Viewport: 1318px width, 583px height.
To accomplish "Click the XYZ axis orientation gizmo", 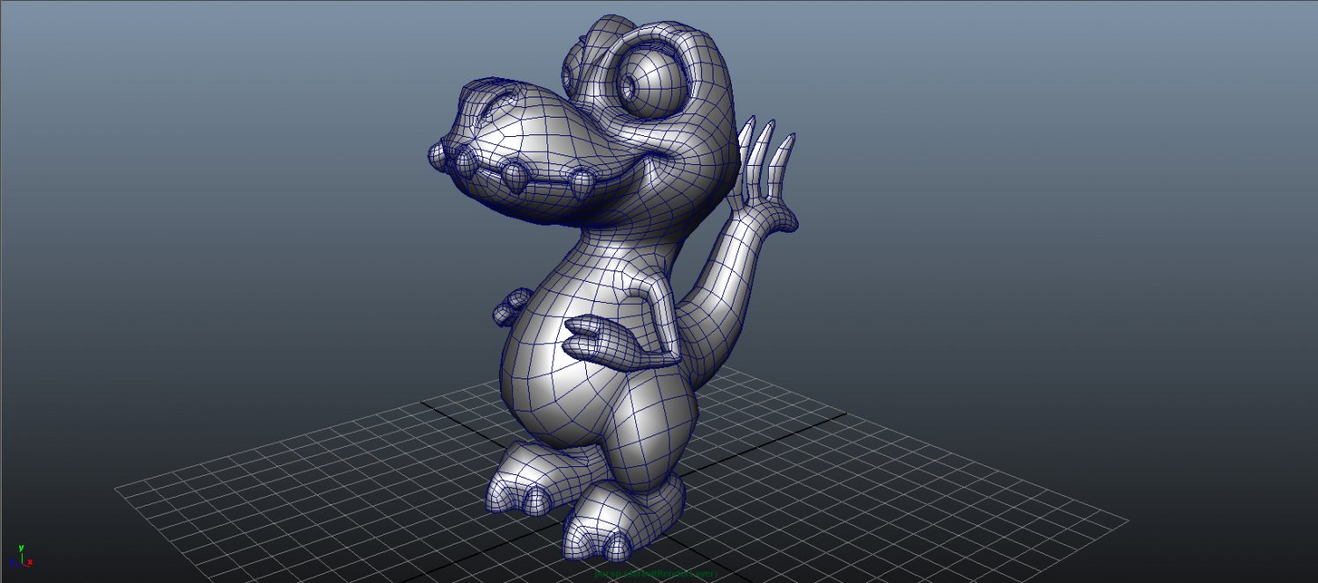I will coord(19,556).
